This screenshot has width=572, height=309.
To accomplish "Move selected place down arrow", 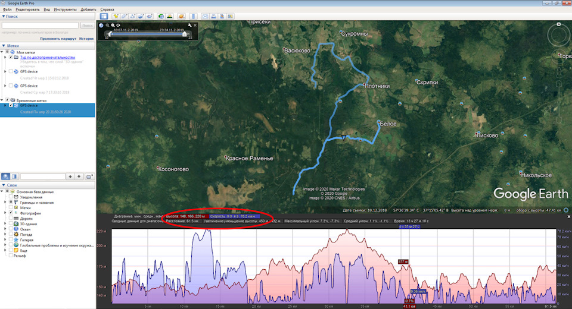I will [79, 176].
